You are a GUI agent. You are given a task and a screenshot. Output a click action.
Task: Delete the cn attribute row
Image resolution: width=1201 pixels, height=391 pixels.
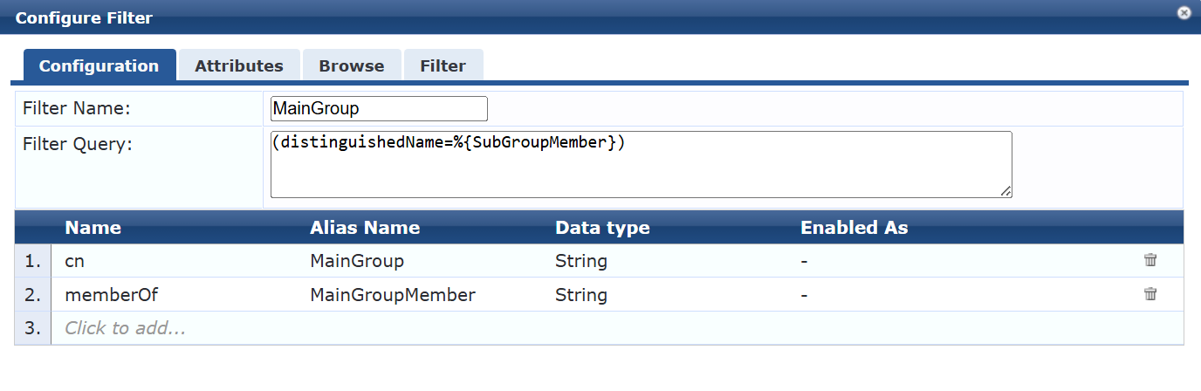point(1150,260)
